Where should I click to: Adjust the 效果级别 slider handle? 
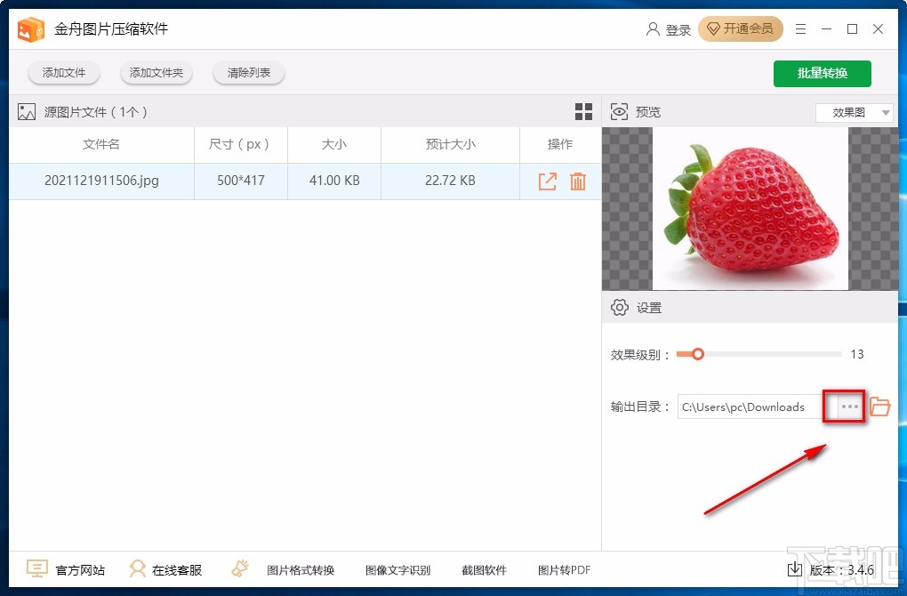[696, 354]
